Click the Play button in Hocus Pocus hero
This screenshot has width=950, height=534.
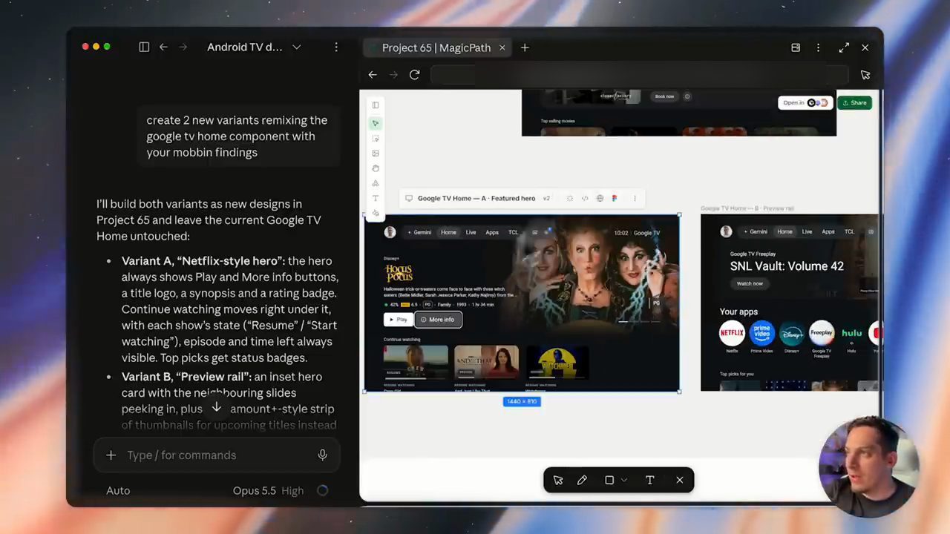point(399,320)
